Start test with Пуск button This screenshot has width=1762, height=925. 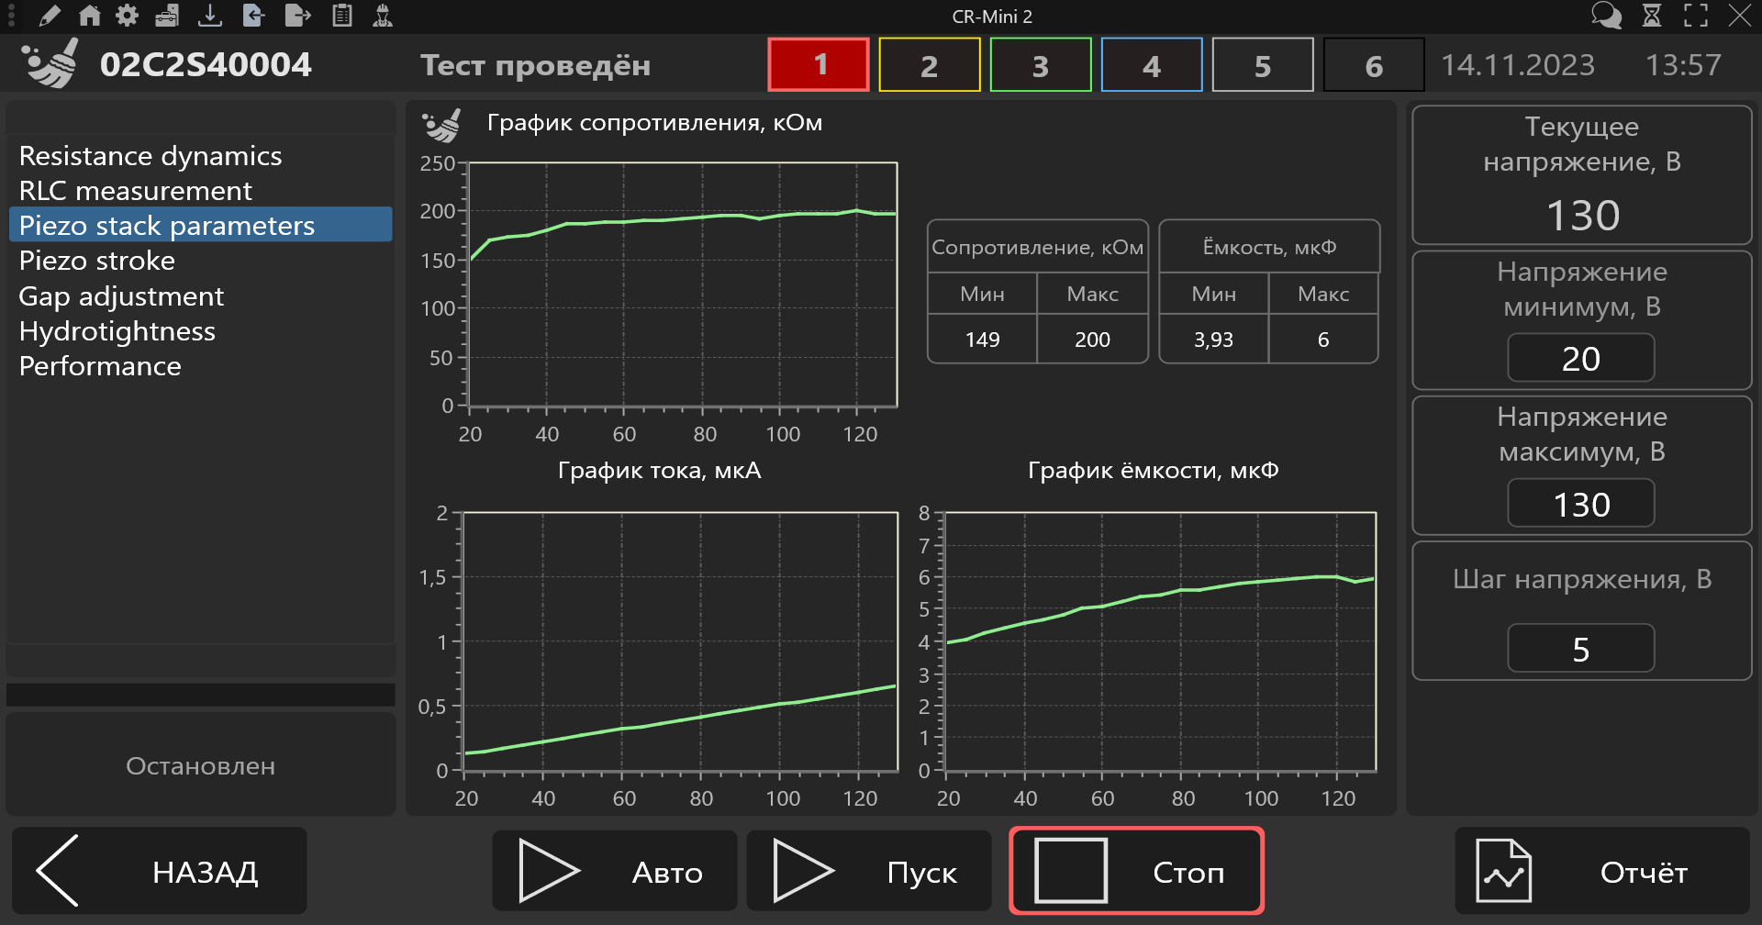(x=868, y=871)
